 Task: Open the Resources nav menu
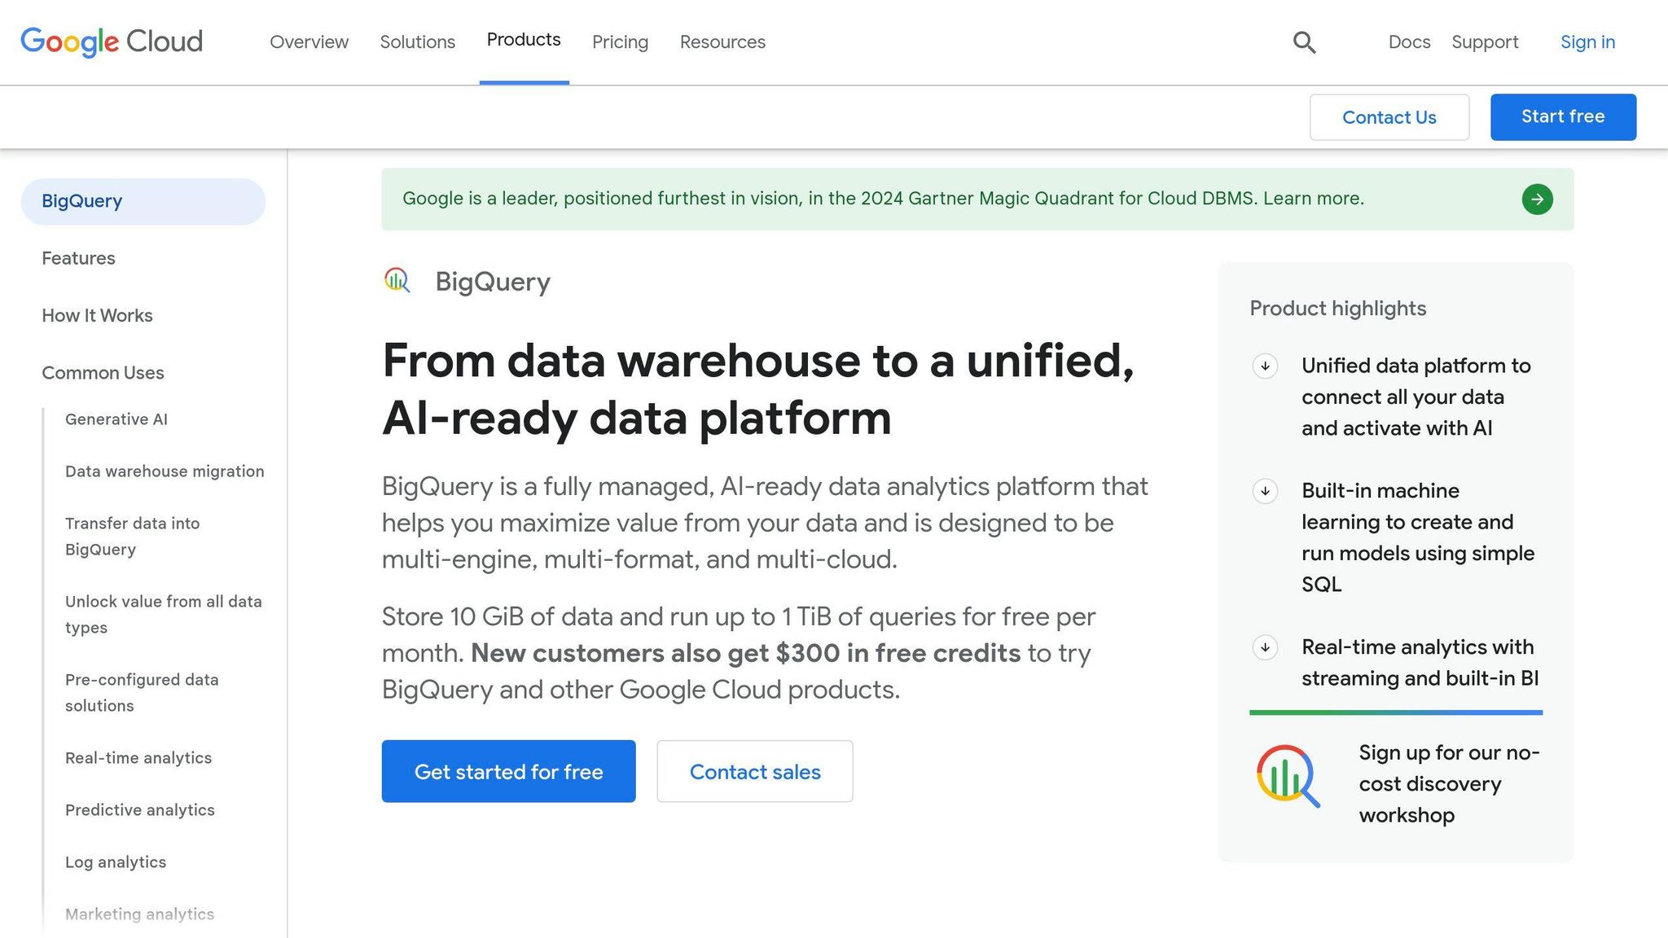[x=722, y=42]
